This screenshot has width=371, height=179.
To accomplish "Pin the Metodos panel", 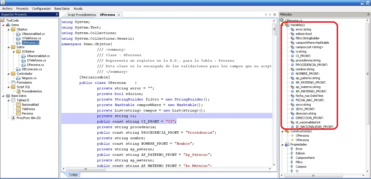I will click(x=369, y=14).
